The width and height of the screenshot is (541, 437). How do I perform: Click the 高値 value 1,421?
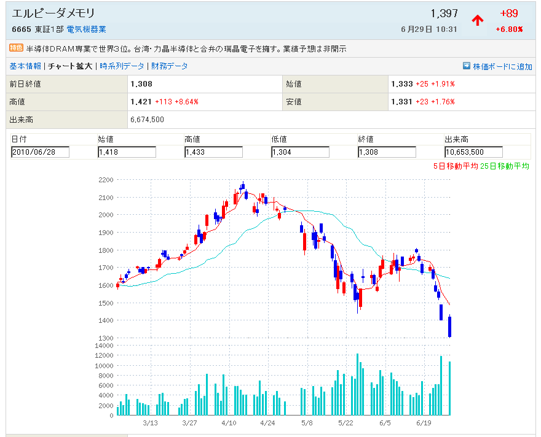[x=141, y=102]
